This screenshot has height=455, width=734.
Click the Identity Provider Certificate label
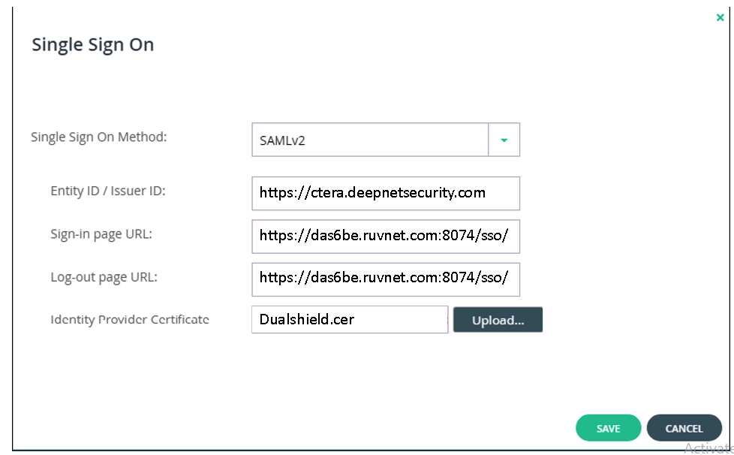coord(129,319)
